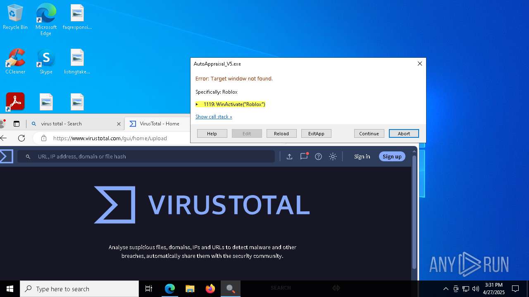Open network status tray icon
Image resolution: width=529 pixels, height=297 pixels.
pos(466,289)
